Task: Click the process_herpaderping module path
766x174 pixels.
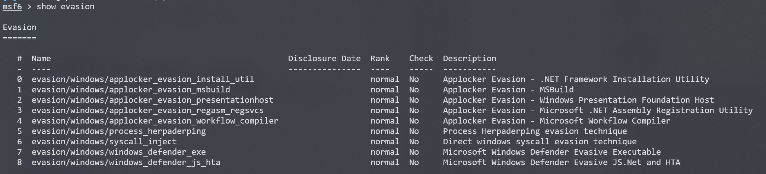Action: tap(118, 131)
